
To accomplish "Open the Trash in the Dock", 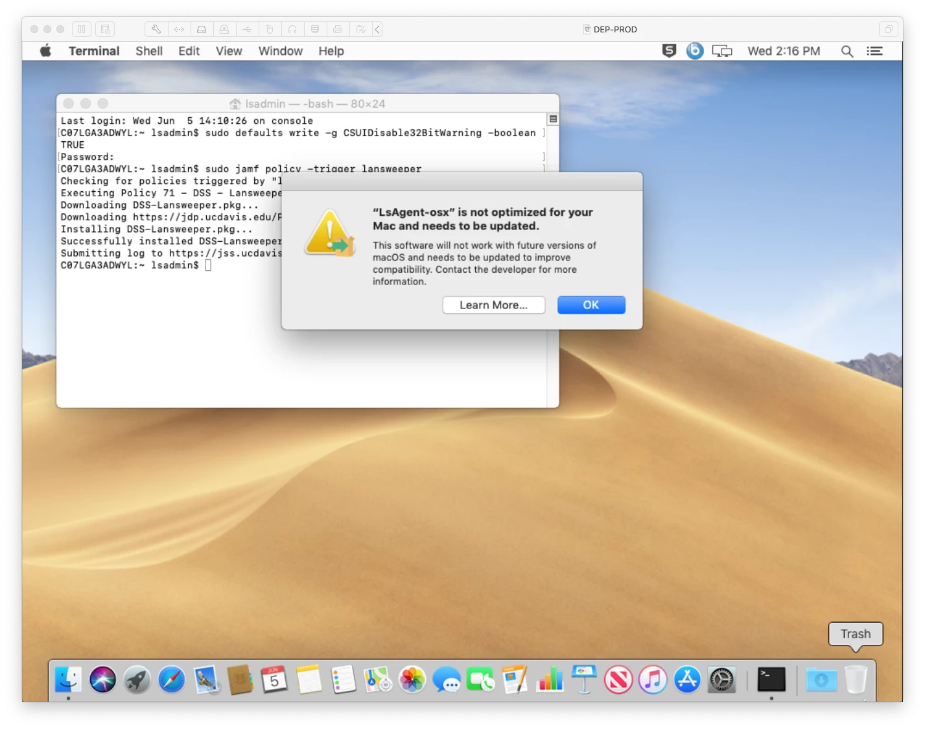I will (x=856, y=680).
